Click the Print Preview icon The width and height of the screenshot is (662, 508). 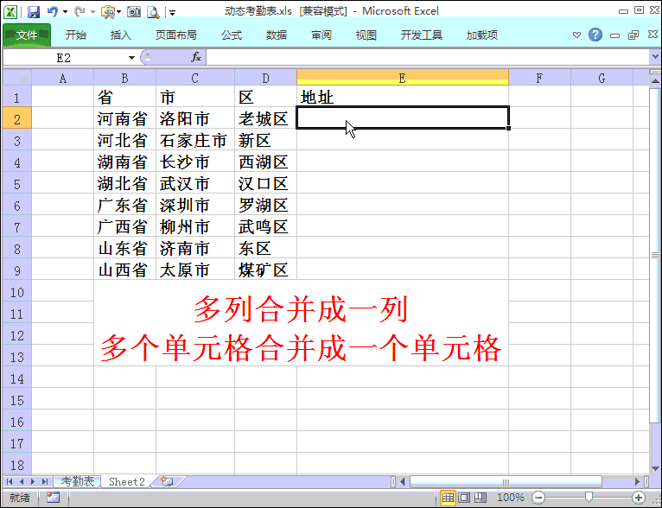[153, 12]
